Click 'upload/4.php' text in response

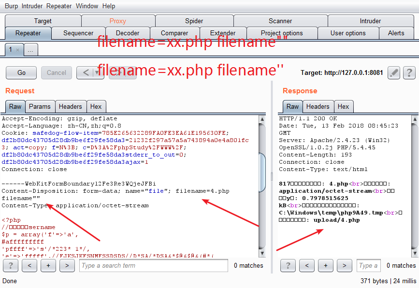tap(336, 220)
